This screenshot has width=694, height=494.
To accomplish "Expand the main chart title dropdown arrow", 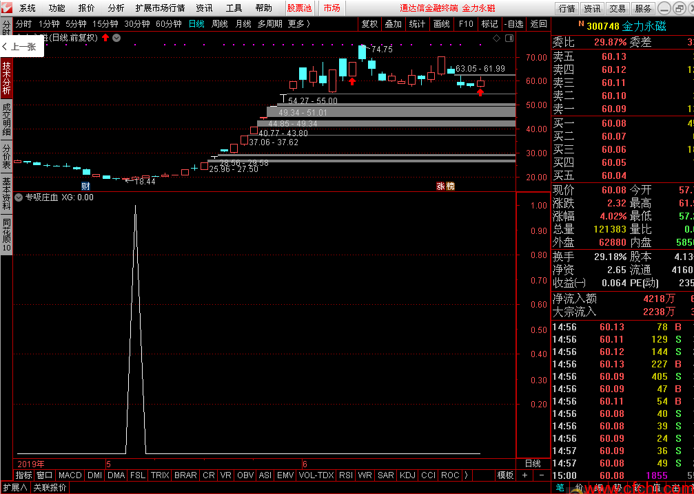I will point(116,38).
